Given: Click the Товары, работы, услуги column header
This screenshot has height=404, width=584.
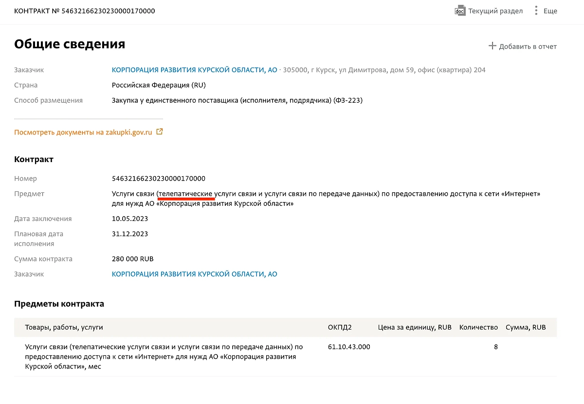Looking at the screenshot, I should tap(64, 328).
